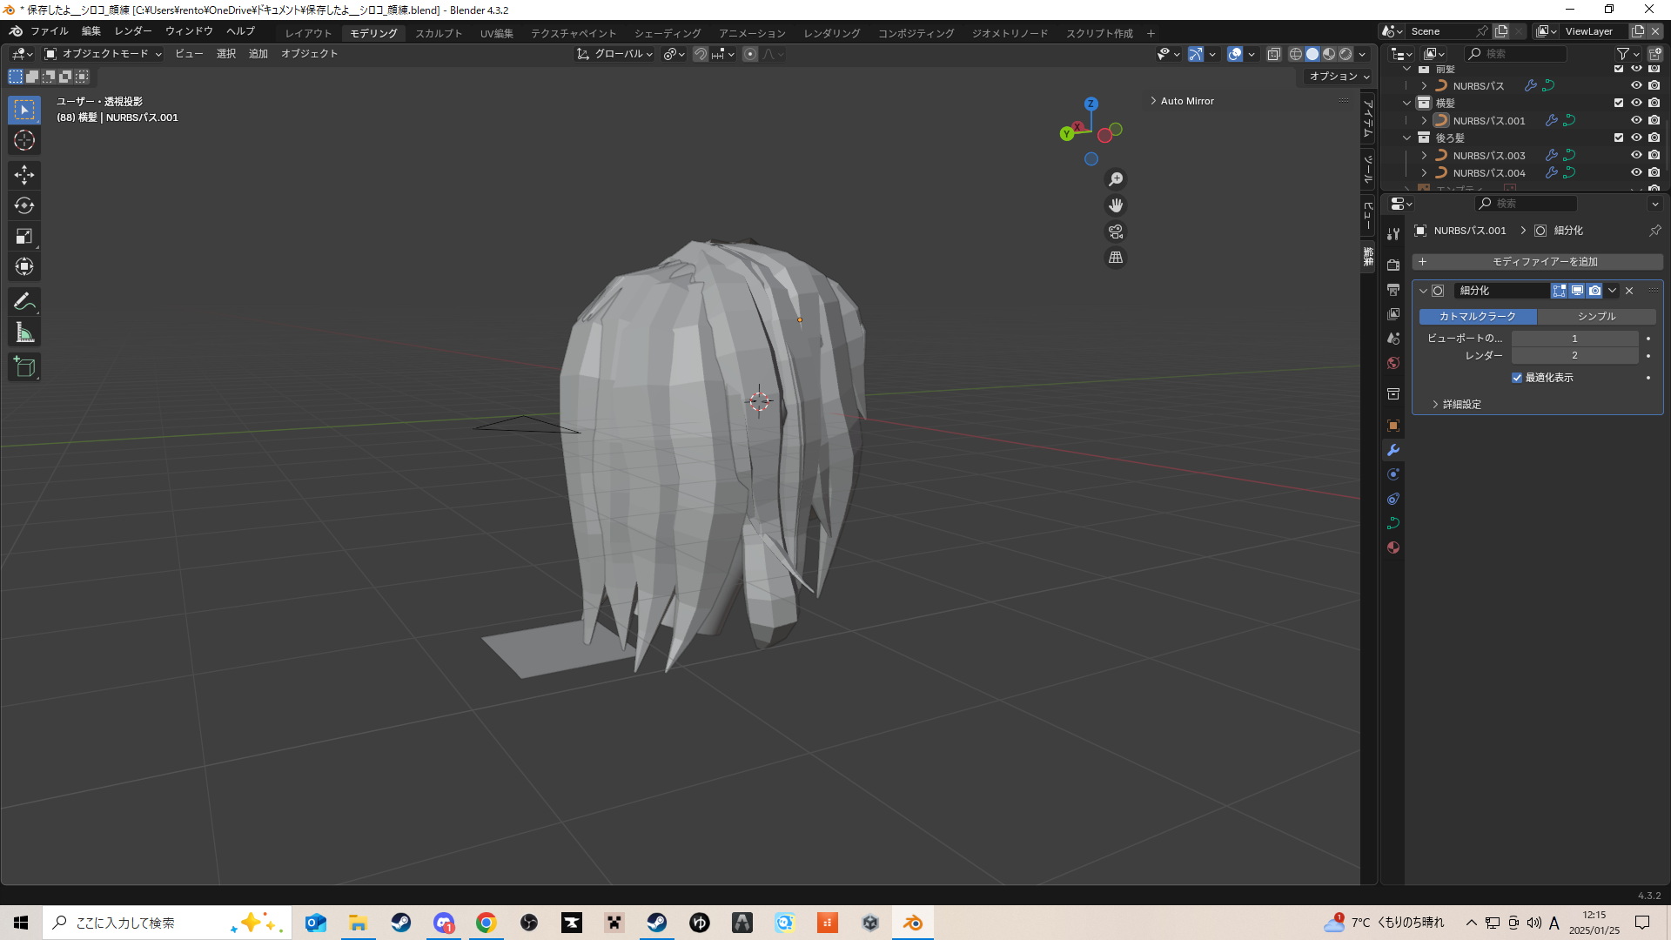Select the Rotate tool
The image size is (1671, 940).
pos(23,205)
